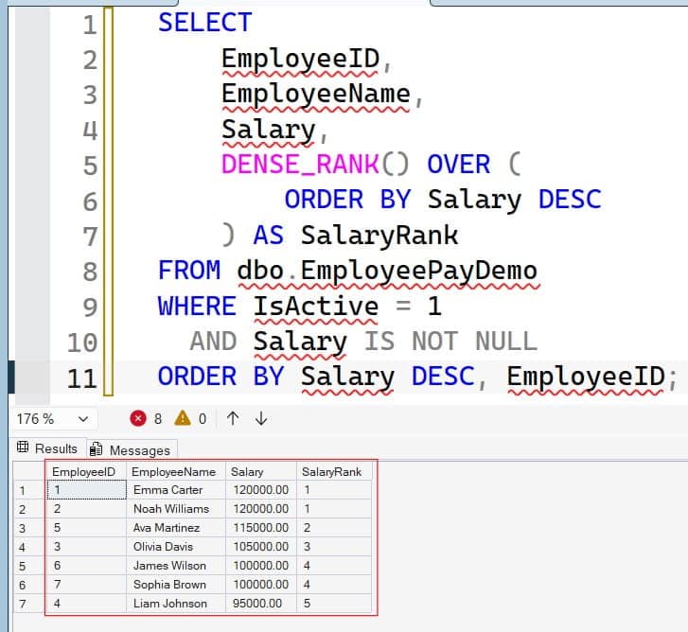Click the 'IS NOT NULL' text on line 10
This screenshot has width=688, height=632.
point(450,341)
